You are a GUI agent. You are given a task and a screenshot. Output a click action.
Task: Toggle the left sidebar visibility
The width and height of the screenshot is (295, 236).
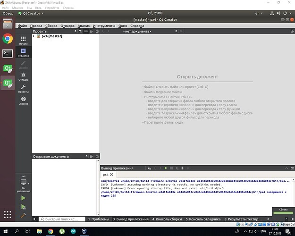click(x=35, y=219)
